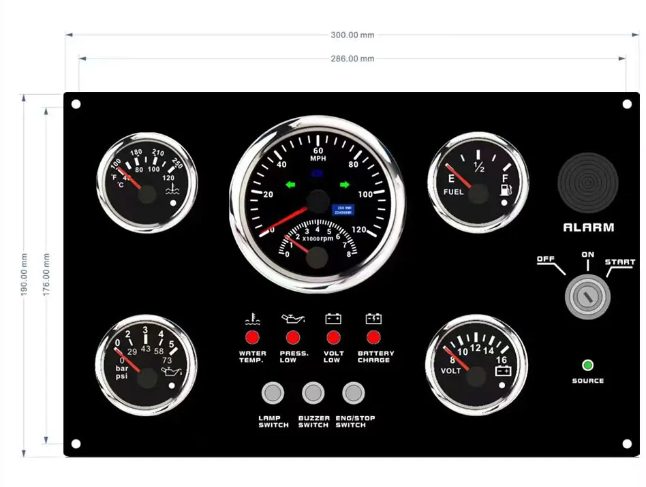Click the water temperature warning icon
This screenshot has height=487, width=646.
pyautogui.click(x=252, y=319)
